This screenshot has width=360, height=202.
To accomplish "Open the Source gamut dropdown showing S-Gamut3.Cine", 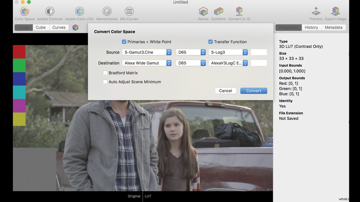I will (x=146, y=52).
